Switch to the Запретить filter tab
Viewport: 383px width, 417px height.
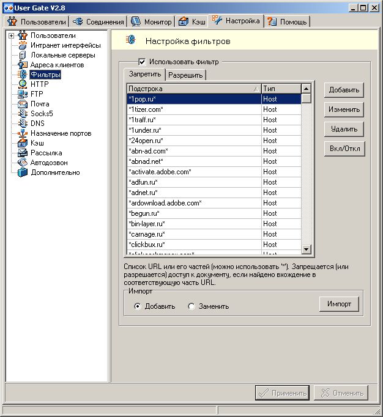pyautogui.click(x=145, y=74)
